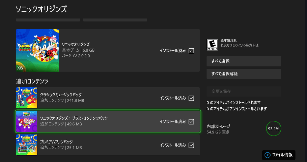Click the X|S badge on game cover
Viewport: 307px width, 162px height.
click(20, 68)
